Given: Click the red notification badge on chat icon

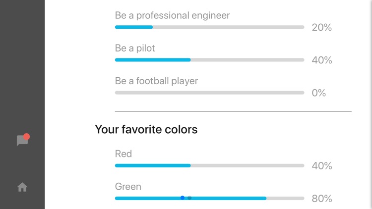Looking at the screenshot, I should pos(26,137).
